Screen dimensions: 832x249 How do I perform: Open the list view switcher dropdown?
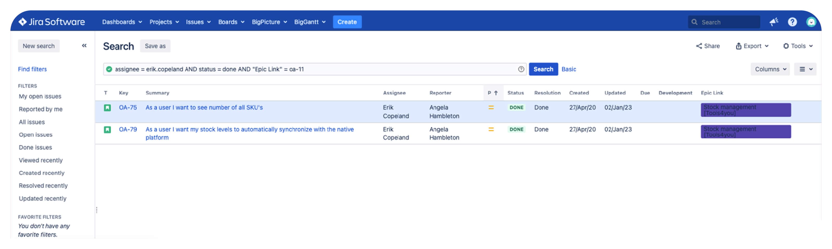coord(805,69)
